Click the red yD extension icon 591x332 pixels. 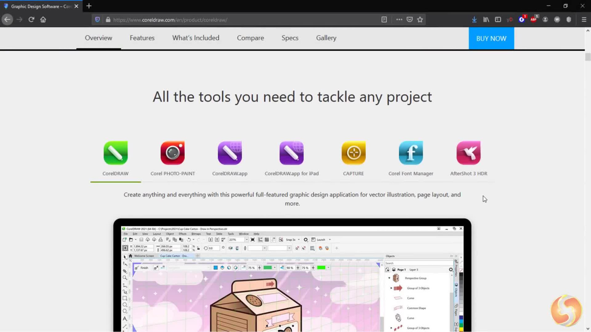[x=510, y=19]
